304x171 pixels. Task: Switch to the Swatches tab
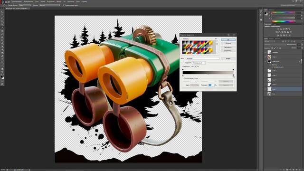tap(272, 10)
